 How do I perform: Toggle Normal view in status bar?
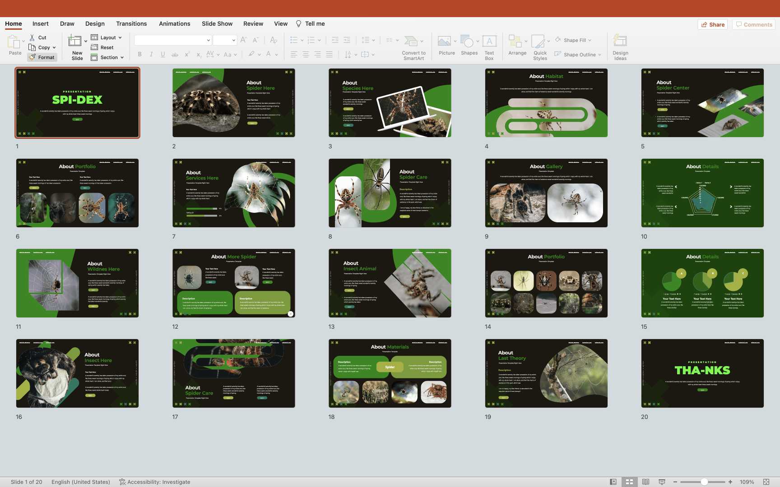(613, 482)
